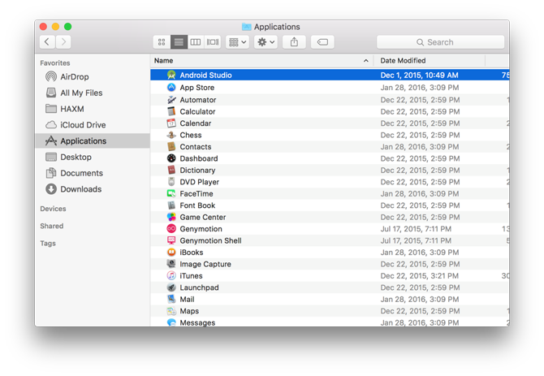Click the Dictionary app icon

click(171, 171)
